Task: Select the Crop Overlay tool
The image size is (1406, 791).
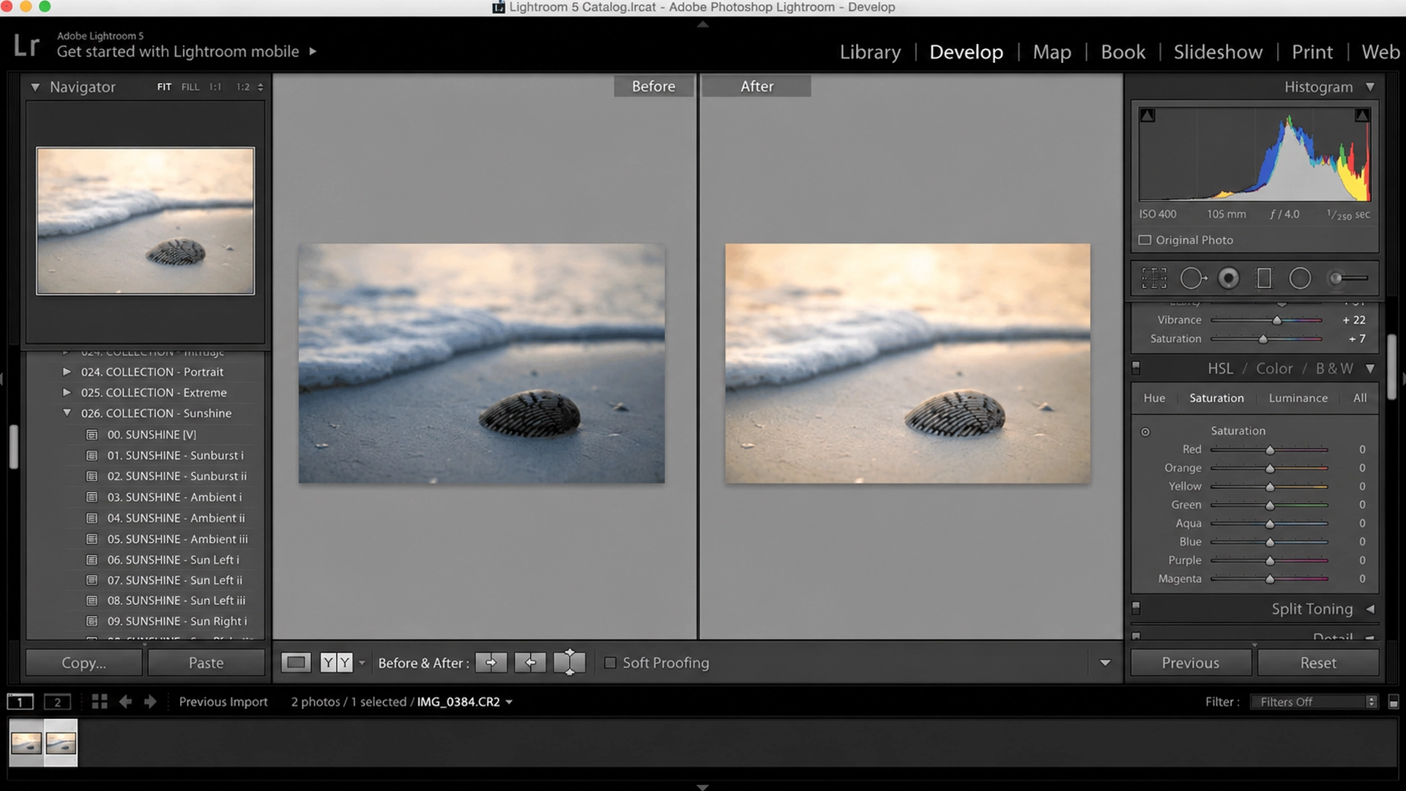Action: (x=1154, y=278)
